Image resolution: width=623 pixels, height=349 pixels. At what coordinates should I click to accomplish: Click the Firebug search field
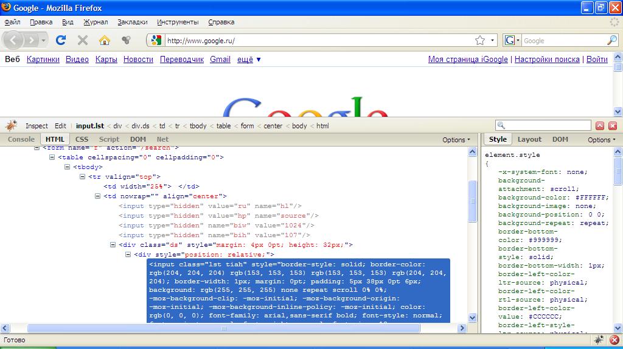click(543, 125)
